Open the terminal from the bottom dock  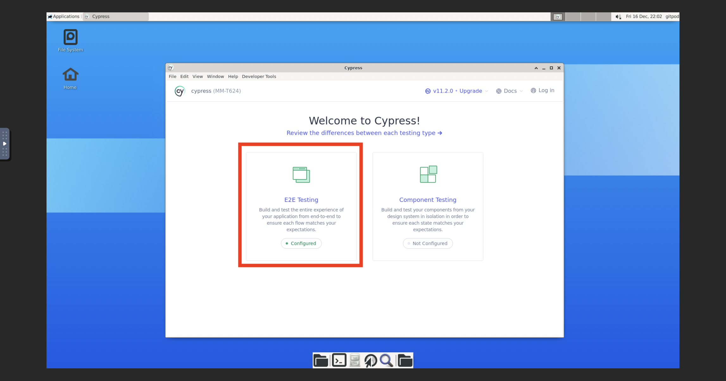click(339, 360)
